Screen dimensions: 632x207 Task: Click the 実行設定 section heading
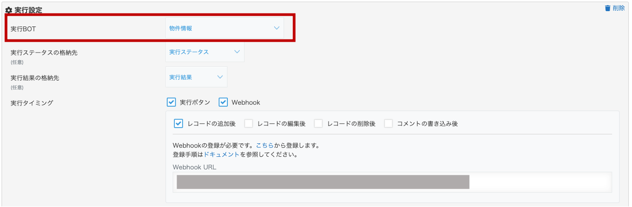(x=28, y=10)
